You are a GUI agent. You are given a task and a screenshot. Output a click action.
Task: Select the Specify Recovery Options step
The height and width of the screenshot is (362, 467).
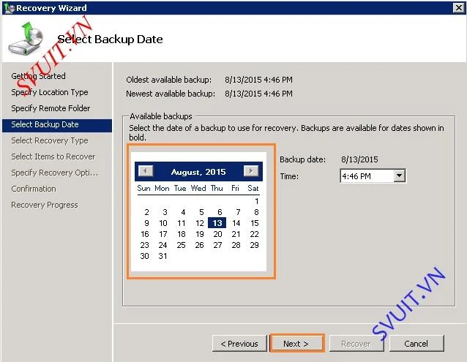pyautogui.click(x=55, y=173)
